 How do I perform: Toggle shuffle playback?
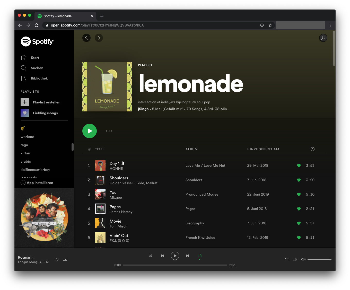click(x=150, y=256)
